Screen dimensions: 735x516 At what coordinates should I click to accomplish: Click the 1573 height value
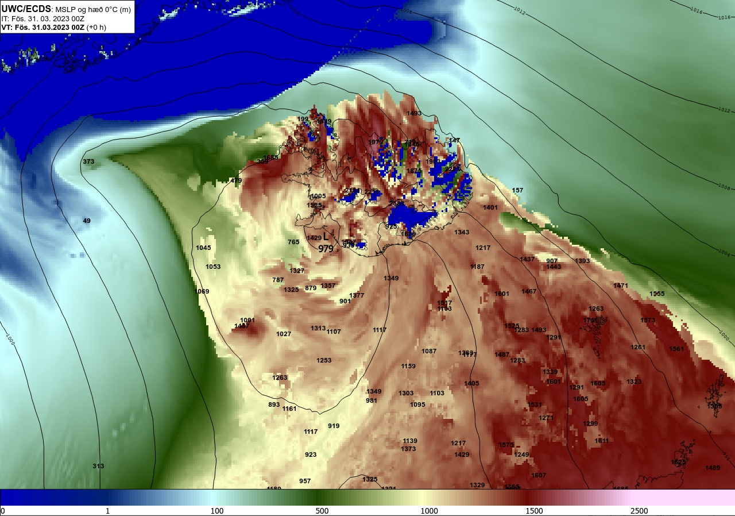pyautogui.click(x=648, y=320)
